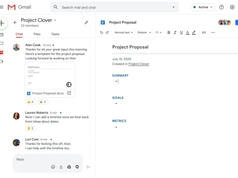This screenshot has width=238, height=178.
Task: Open Google Drive attachment picker icon
Action: point(69,167)
